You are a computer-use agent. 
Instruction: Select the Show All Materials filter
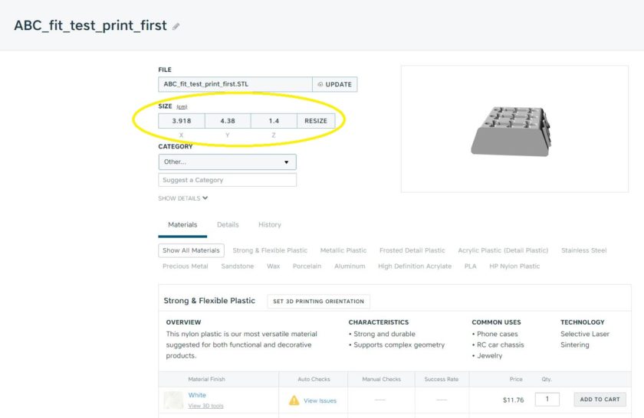192,250
